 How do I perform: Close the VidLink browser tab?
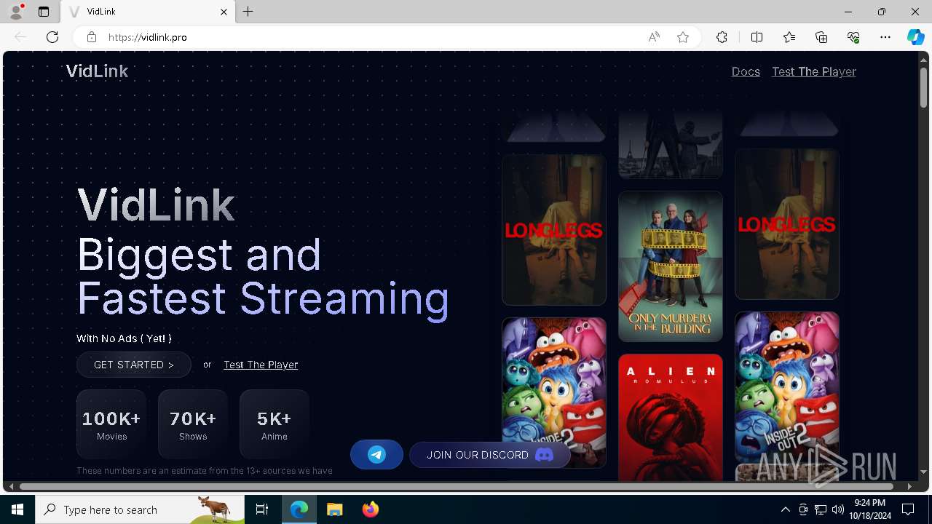click(x=224, y=12)
